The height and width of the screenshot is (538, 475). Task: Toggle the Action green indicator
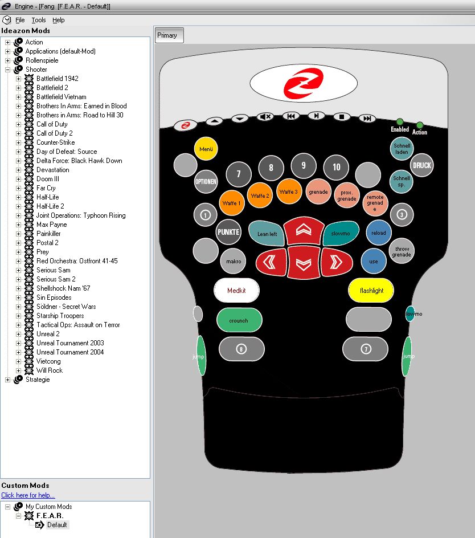(x=420, y=125)
